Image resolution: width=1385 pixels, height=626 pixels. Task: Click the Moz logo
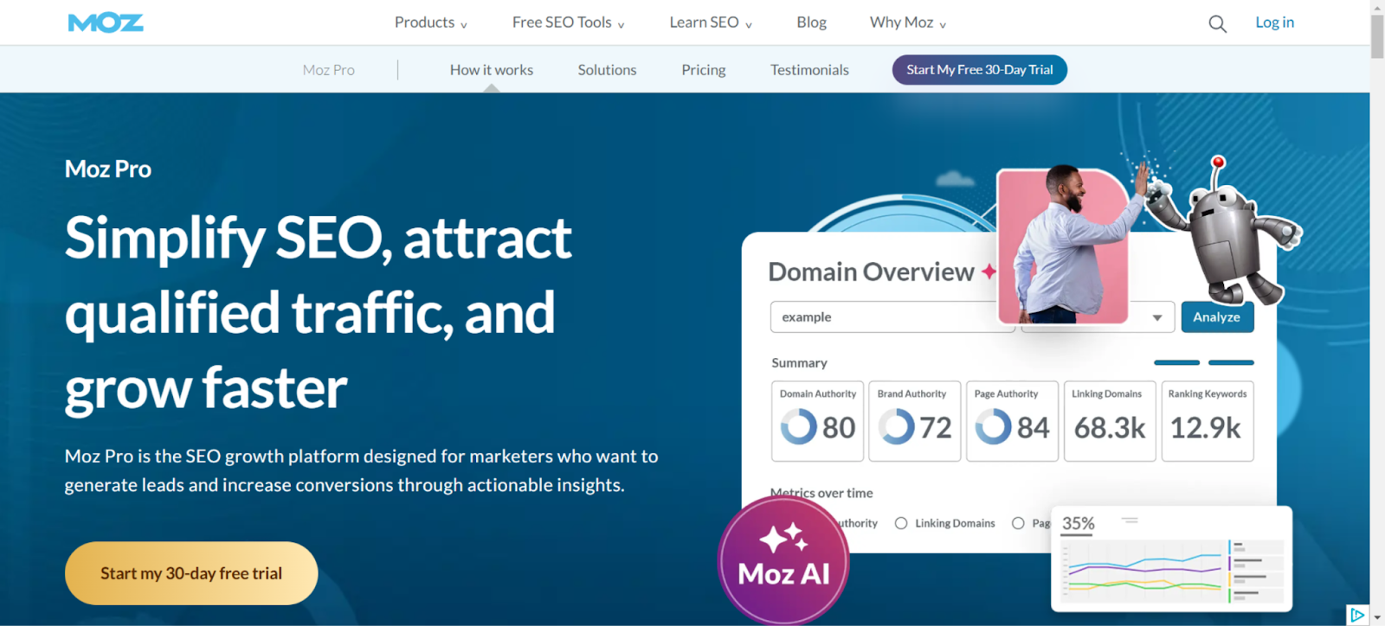(x=106, y=22)
